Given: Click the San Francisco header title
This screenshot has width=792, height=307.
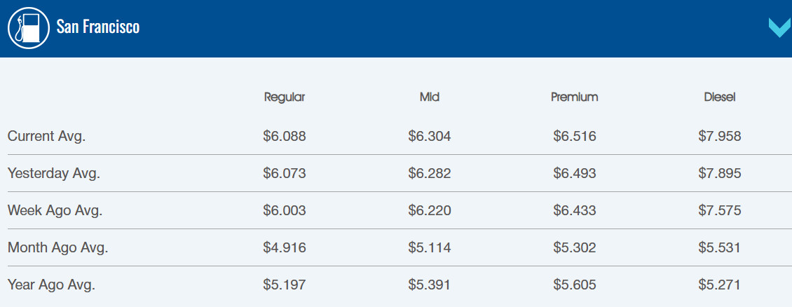Looking at the screenshot, I should 98,28.
